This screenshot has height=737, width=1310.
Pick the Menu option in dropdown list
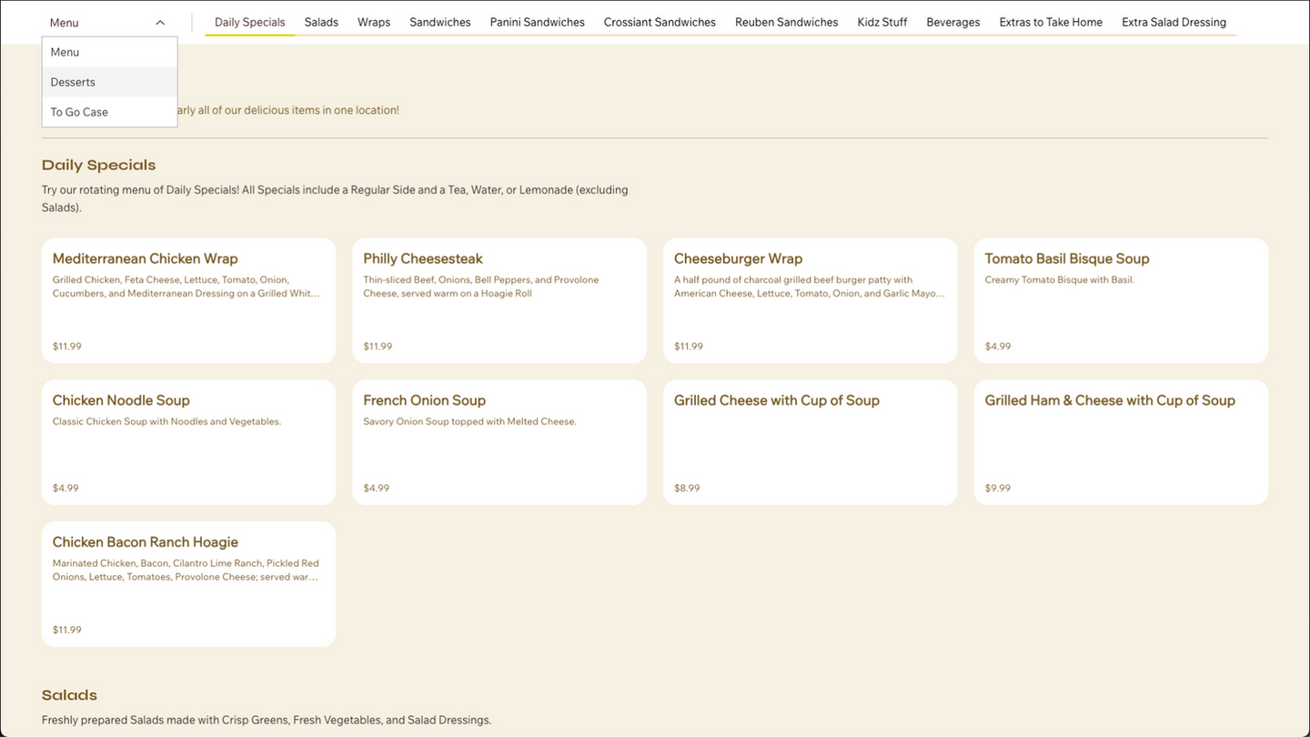click(x=65, y=52)
